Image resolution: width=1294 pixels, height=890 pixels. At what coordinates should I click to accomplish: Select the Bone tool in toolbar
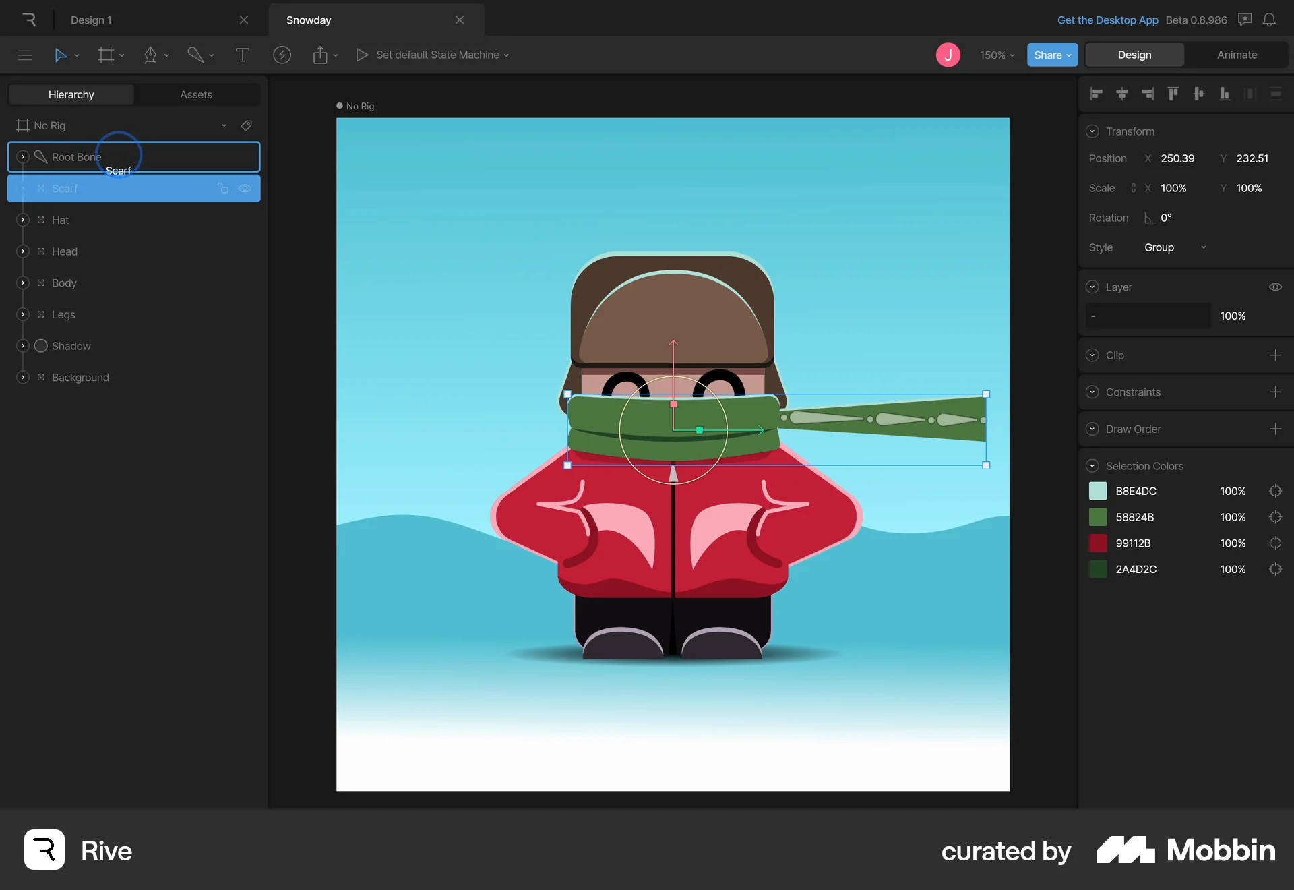click(x=195, y=55)
